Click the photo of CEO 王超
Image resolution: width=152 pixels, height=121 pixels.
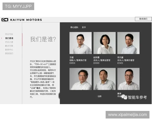(x=81, y=43)
